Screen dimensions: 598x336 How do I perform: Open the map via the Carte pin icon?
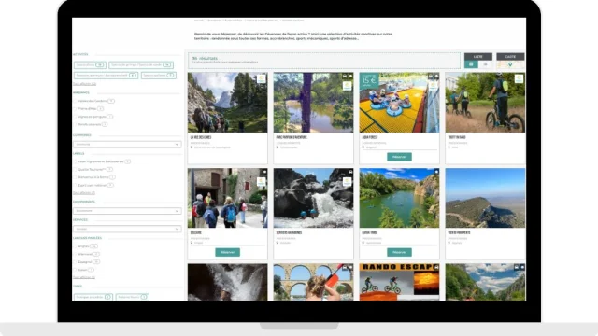click(x=510, y=64)
